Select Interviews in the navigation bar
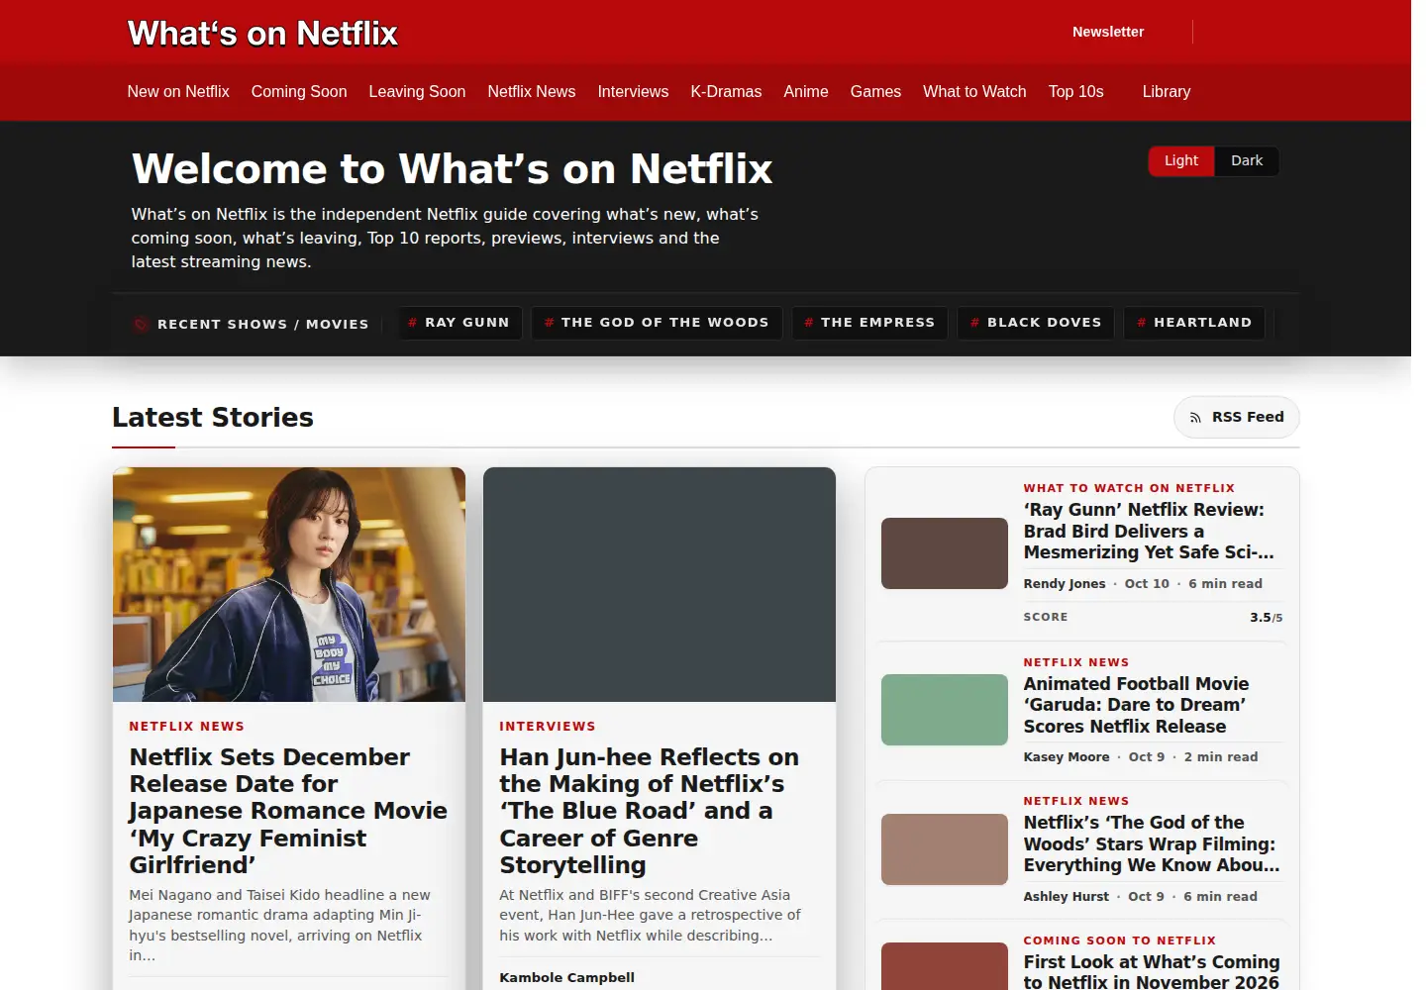Screen dimensions: 1426x990 633,91
